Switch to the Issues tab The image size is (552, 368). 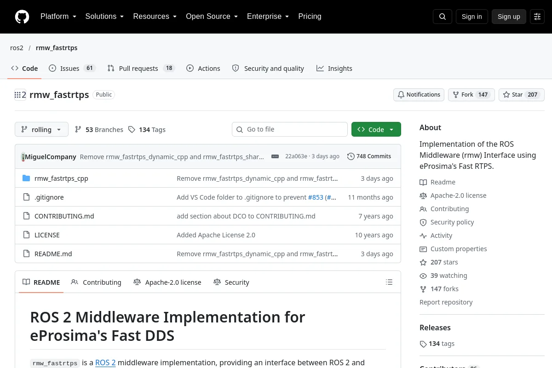tap(72, 69)
